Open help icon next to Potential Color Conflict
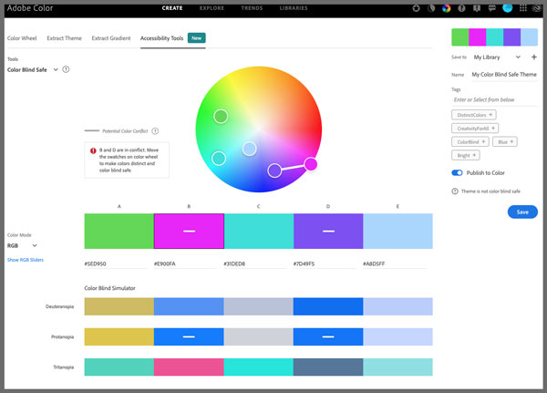 pos(155,131)
